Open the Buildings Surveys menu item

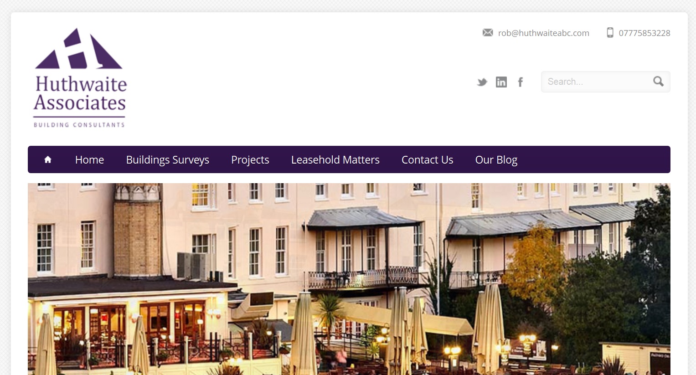[x=168, y=160]
